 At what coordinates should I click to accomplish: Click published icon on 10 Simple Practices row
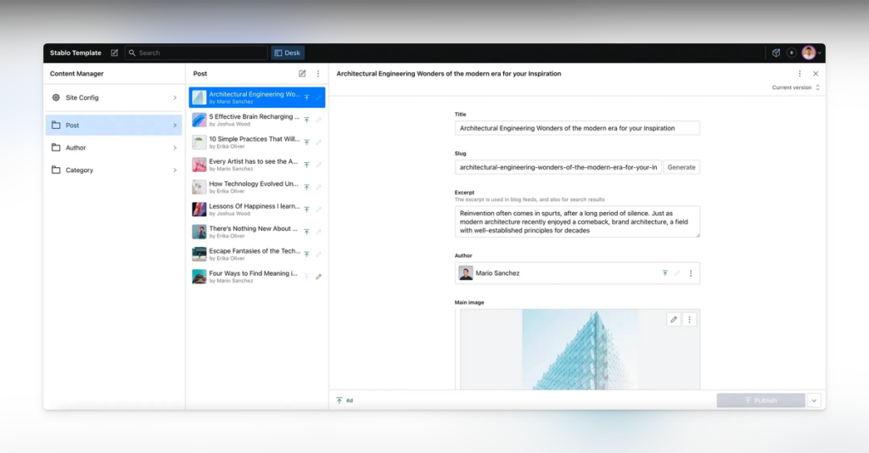point(306,143)
